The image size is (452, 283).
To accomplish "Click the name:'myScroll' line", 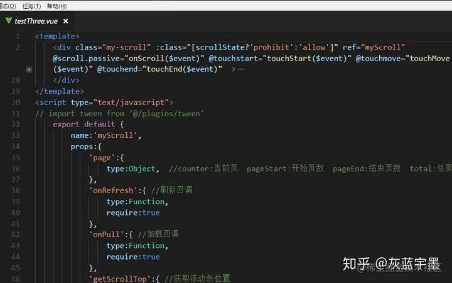I will pos(106,135).
